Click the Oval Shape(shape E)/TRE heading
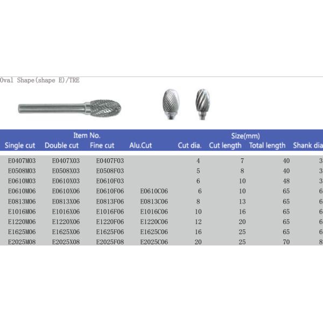 click(x=40, y=80)
